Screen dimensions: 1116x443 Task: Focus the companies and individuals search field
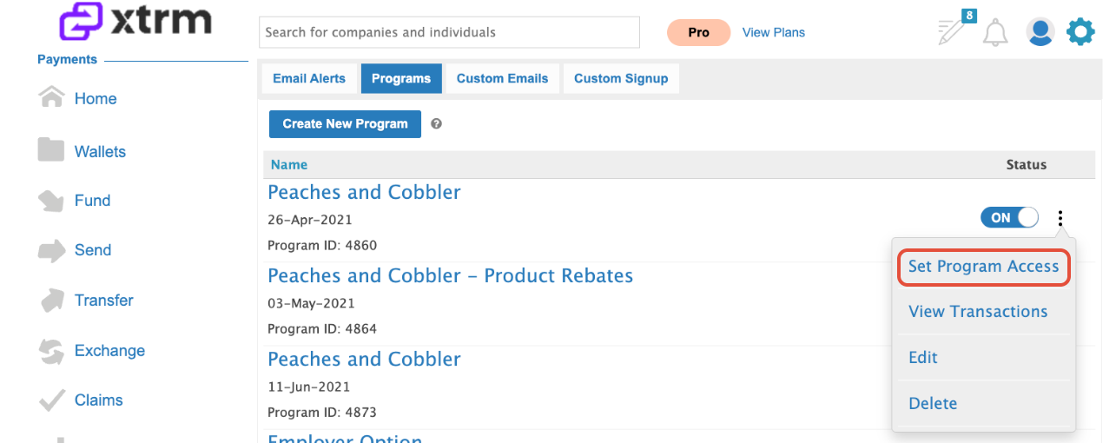[x=449, y=32]
